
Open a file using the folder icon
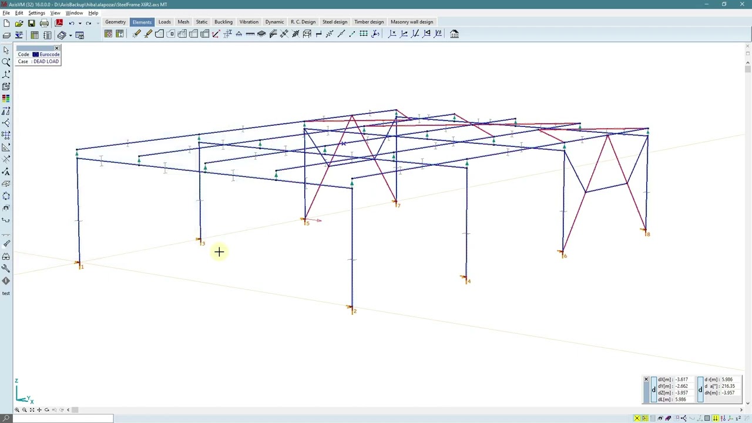[x=19, y=23]
